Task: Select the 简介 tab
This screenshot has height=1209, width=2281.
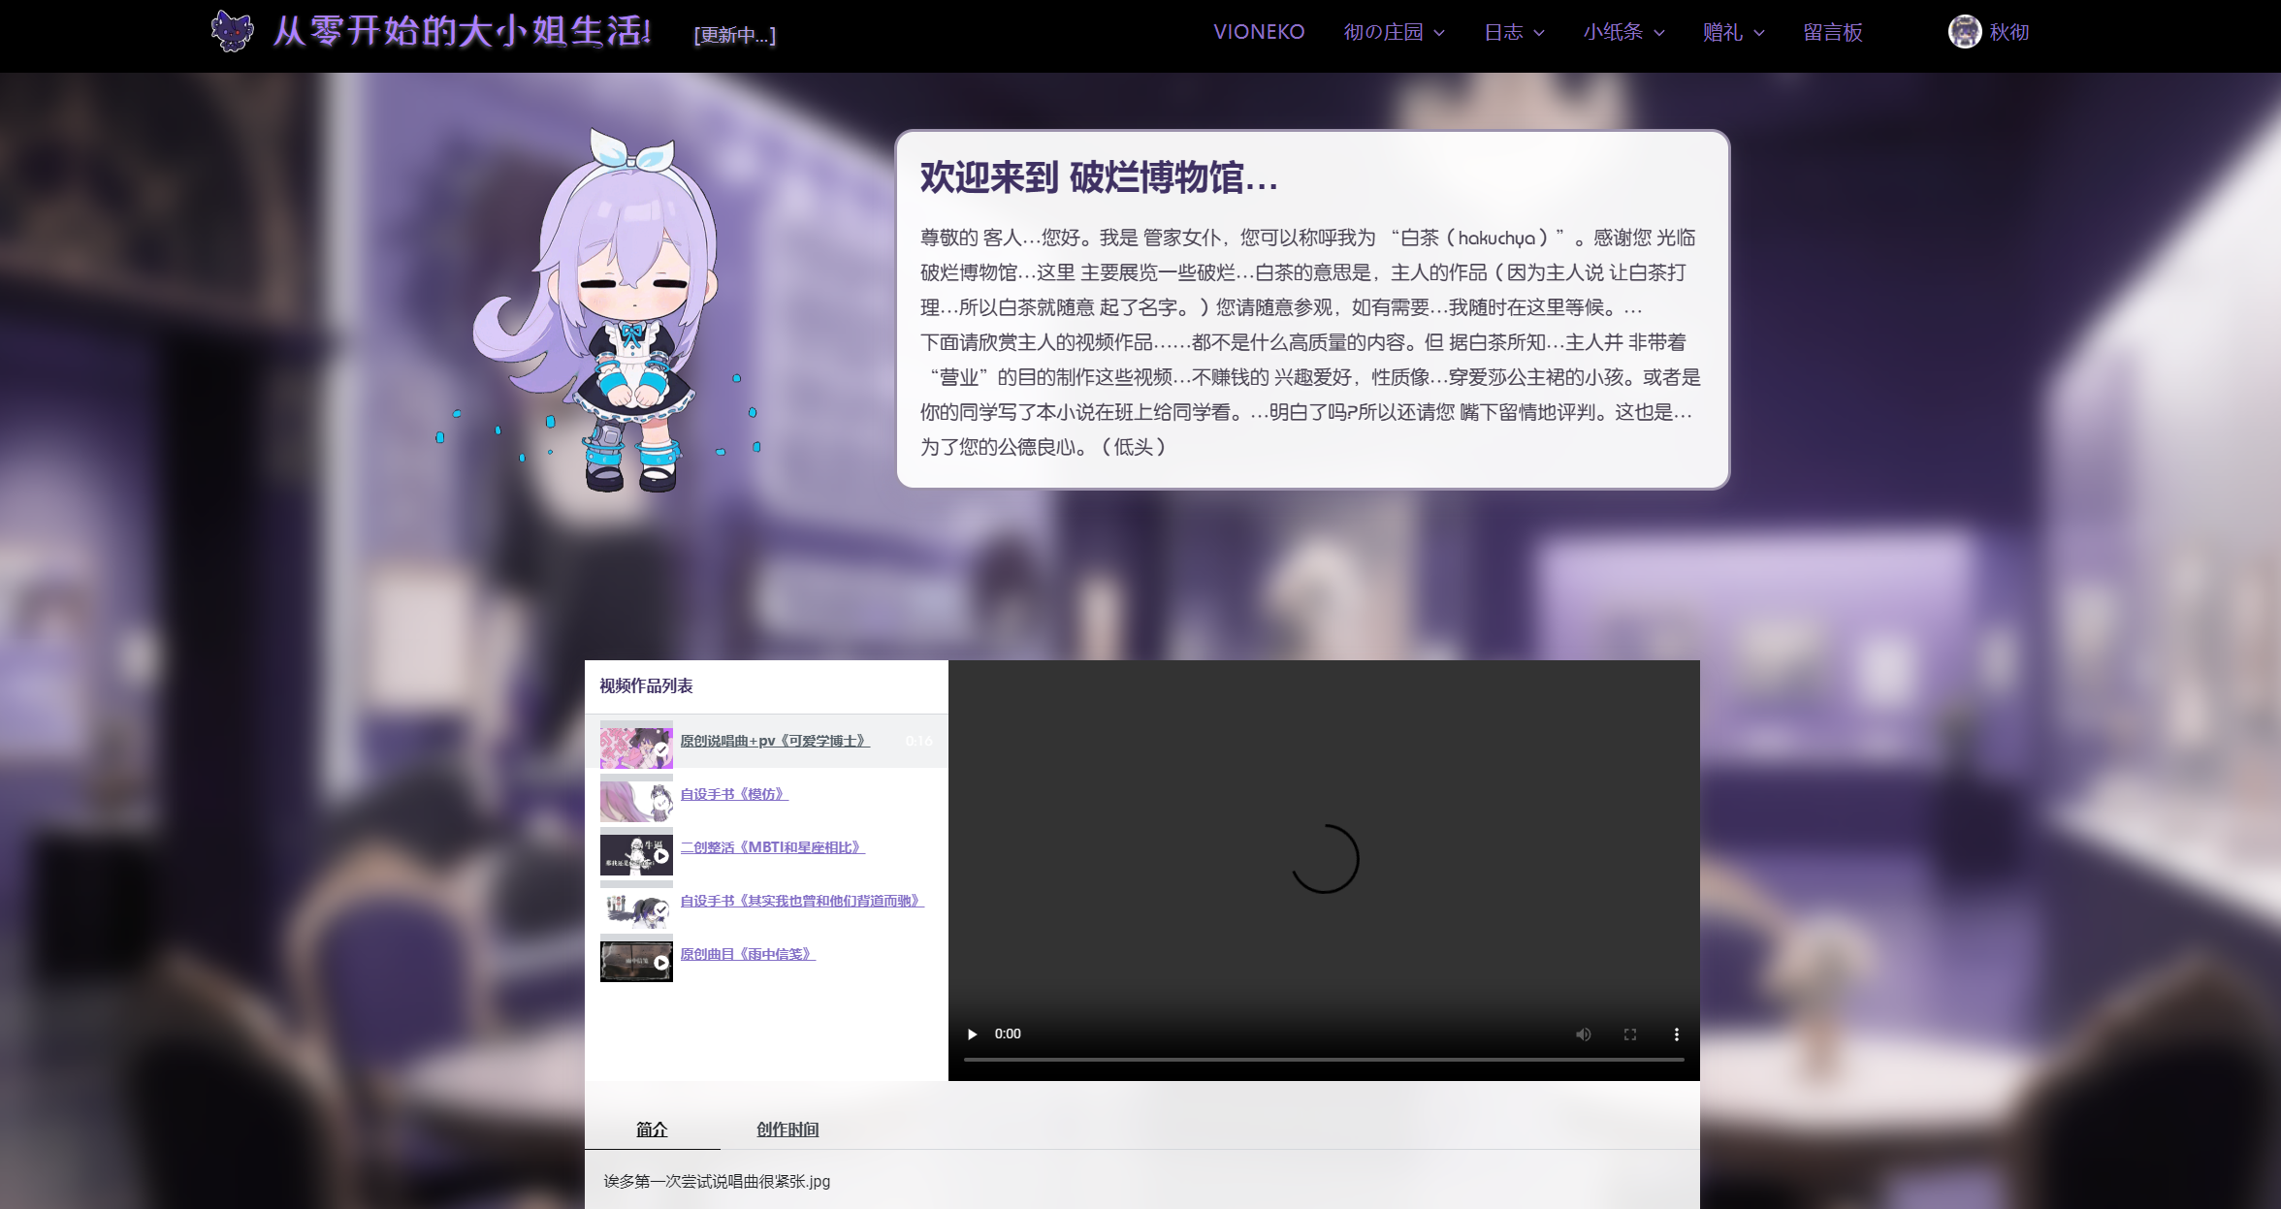Action: point(652,1129)
